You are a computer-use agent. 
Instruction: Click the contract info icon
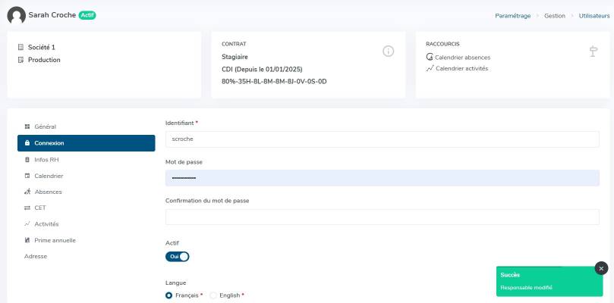[x=388, y=52]
